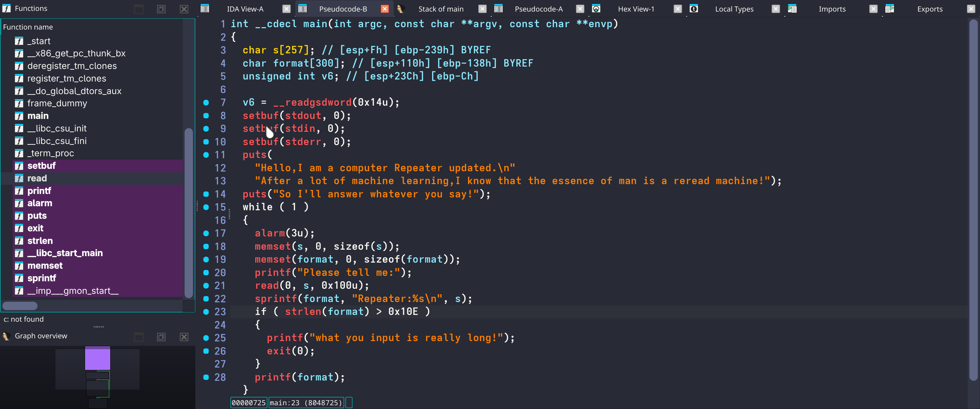Close the Hex View-1 tab
The image size is (980, 409).
coord(677,9)
